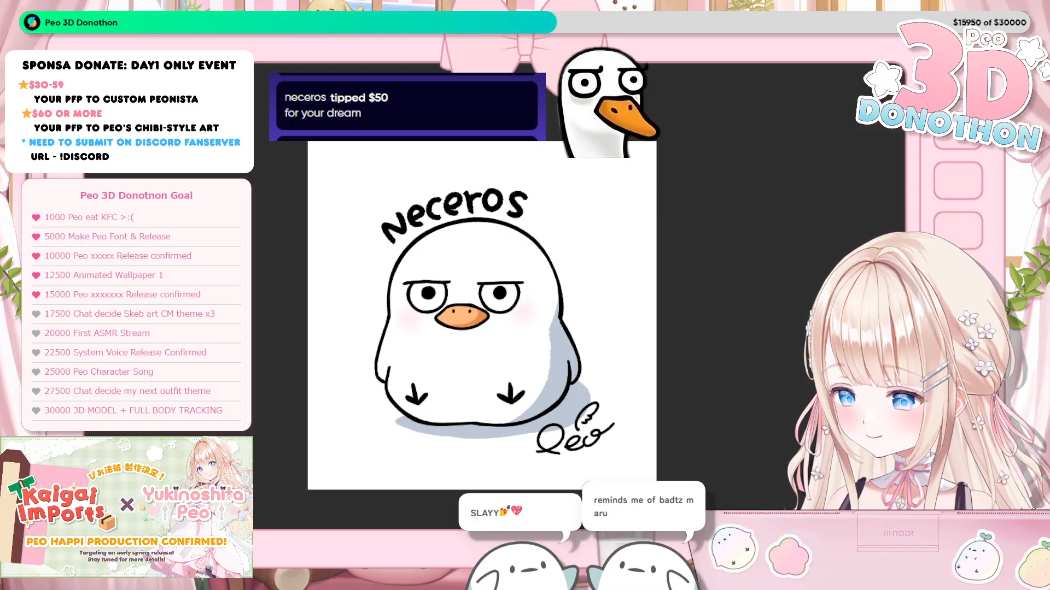Click the 'reminds me of badtz maru' chat bubble
Screen dimensions: 1050x590
click(x=643, y=506)
